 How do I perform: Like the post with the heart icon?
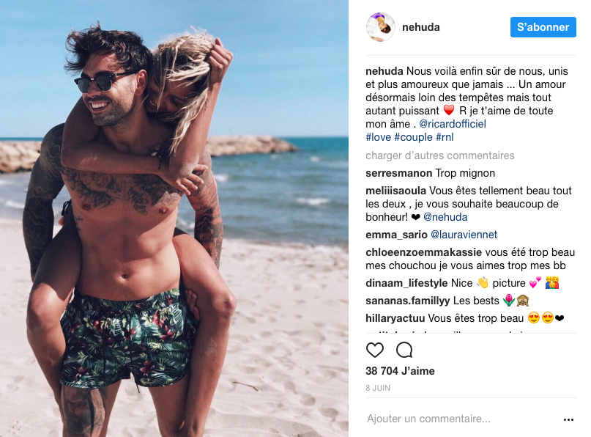point(375,350)
